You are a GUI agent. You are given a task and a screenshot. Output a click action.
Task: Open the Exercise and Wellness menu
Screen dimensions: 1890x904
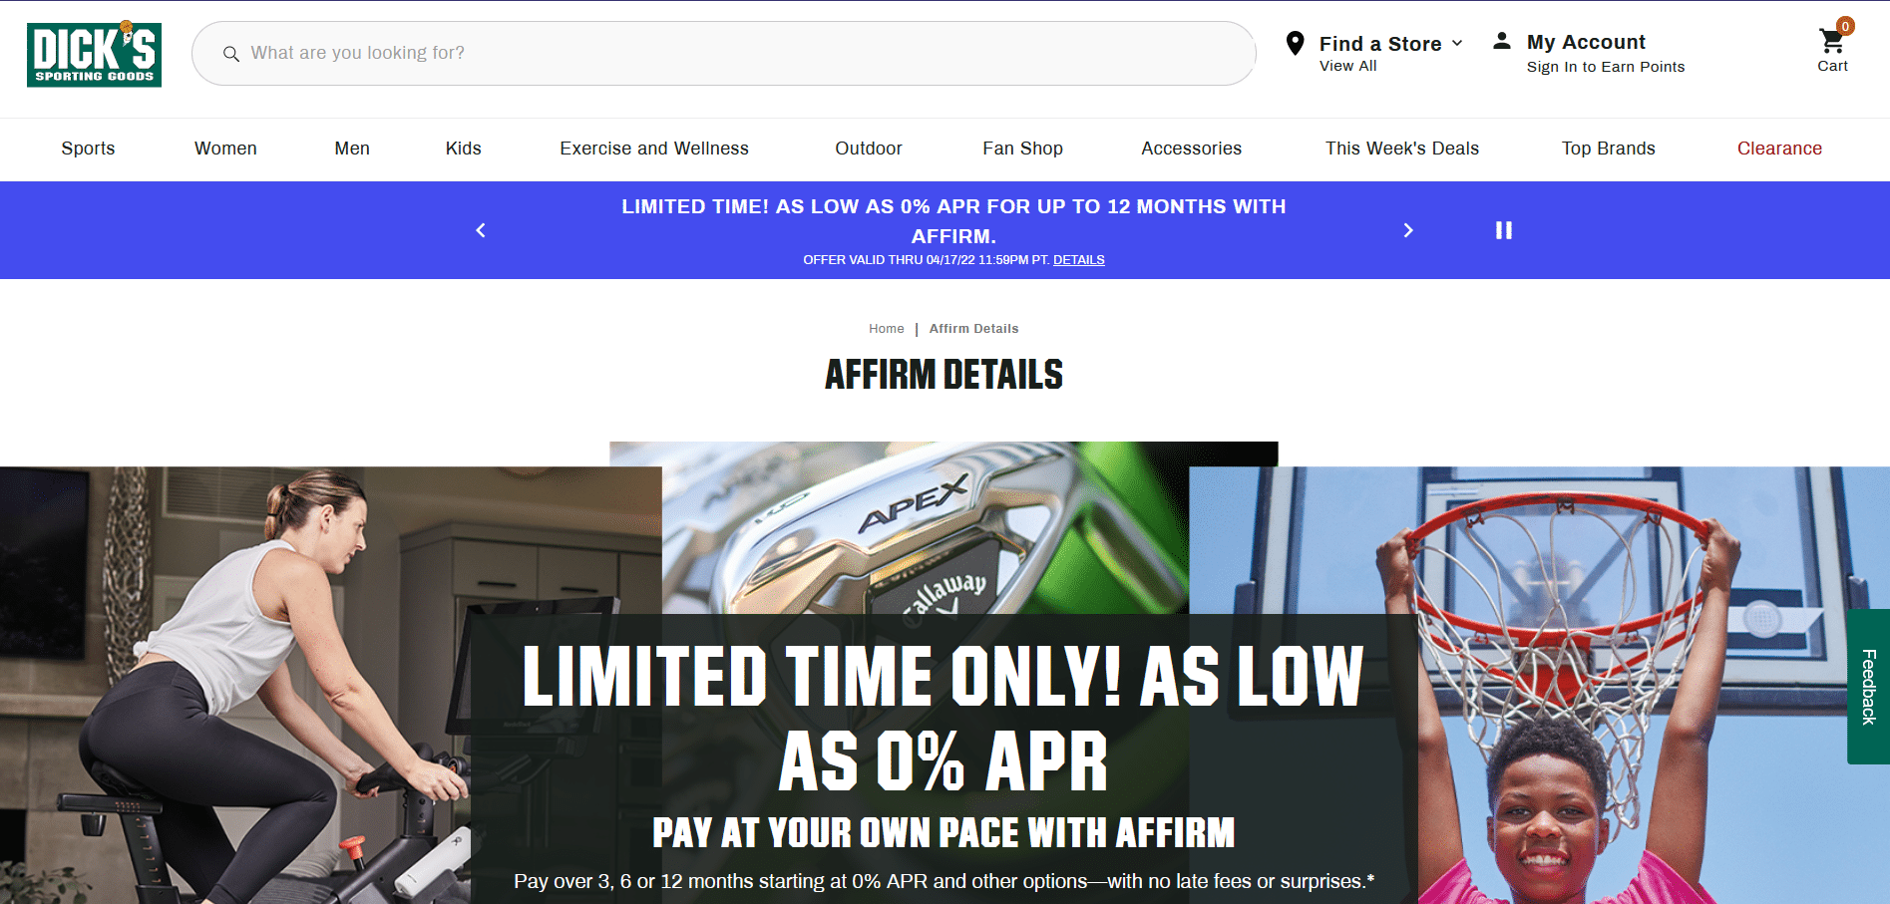654,149
